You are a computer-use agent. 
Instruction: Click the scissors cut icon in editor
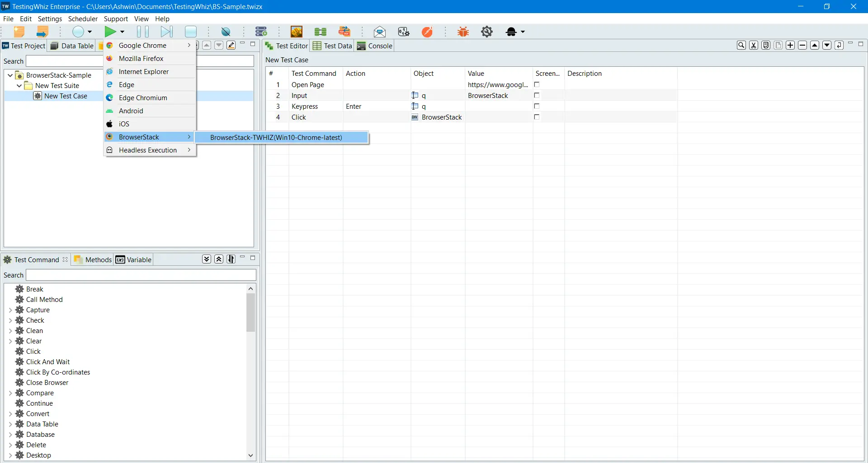coord(754,45)
